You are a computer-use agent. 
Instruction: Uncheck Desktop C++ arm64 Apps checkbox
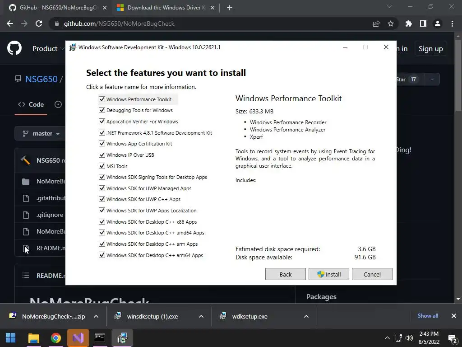click(102, 255)
